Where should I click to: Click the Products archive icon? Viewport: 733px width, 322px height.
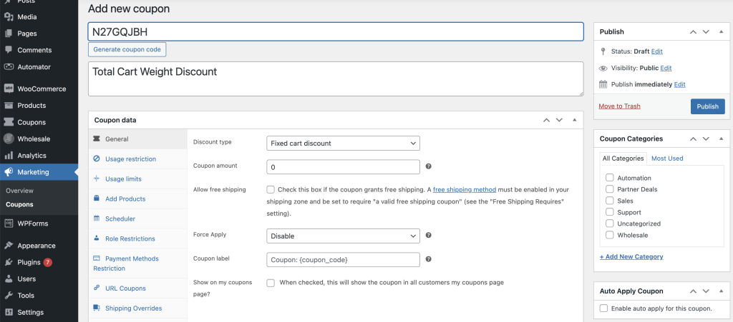coord(9,106)
